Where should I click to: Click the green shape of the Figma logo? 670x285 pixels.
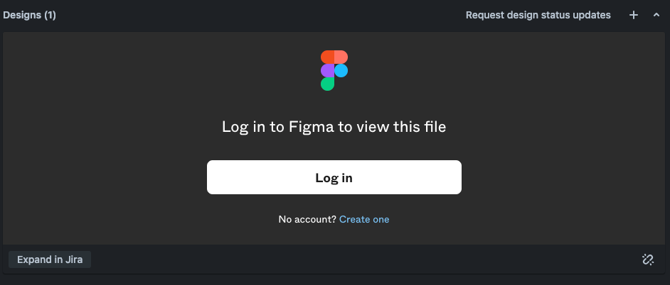[x=327, y=84]
